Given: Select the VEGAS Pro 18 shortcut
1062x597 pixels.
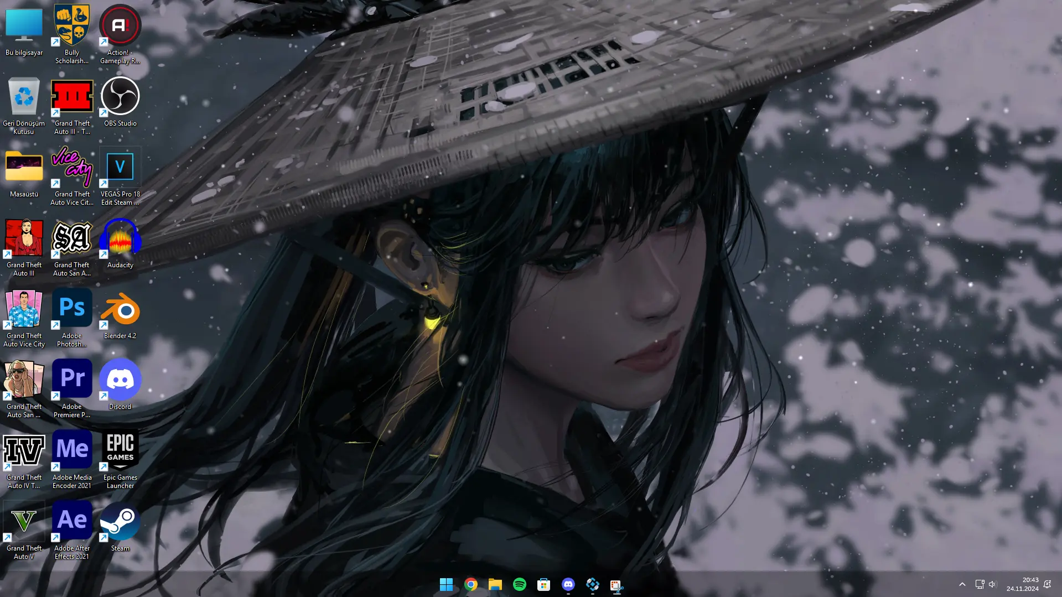Looking at the screenshot, I should tap(120, 176).
